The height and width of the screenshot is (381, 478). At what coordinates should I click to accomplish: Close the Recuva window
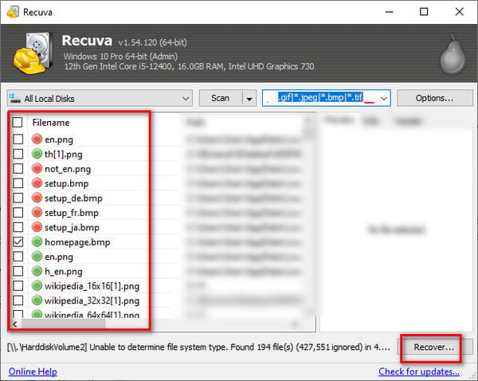coord(459,12)
